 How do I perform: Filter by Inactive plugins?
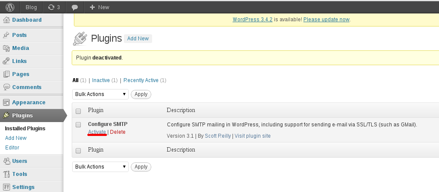(101, 80)
